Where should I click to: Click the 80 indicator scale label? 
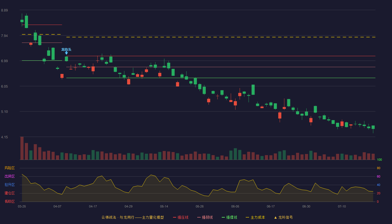[379, 168]
